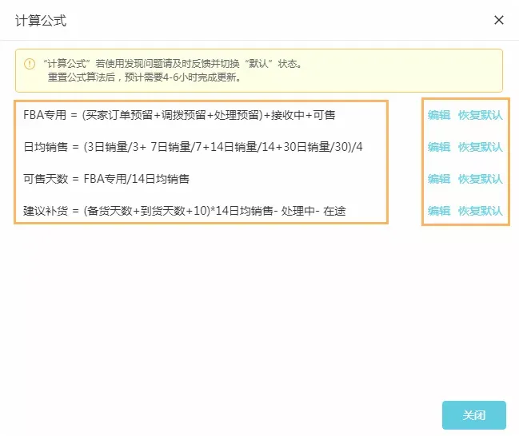Screen dimensions: 519x436
Task: Open 编辑 for 可售天数 formula
Action: 439,179
